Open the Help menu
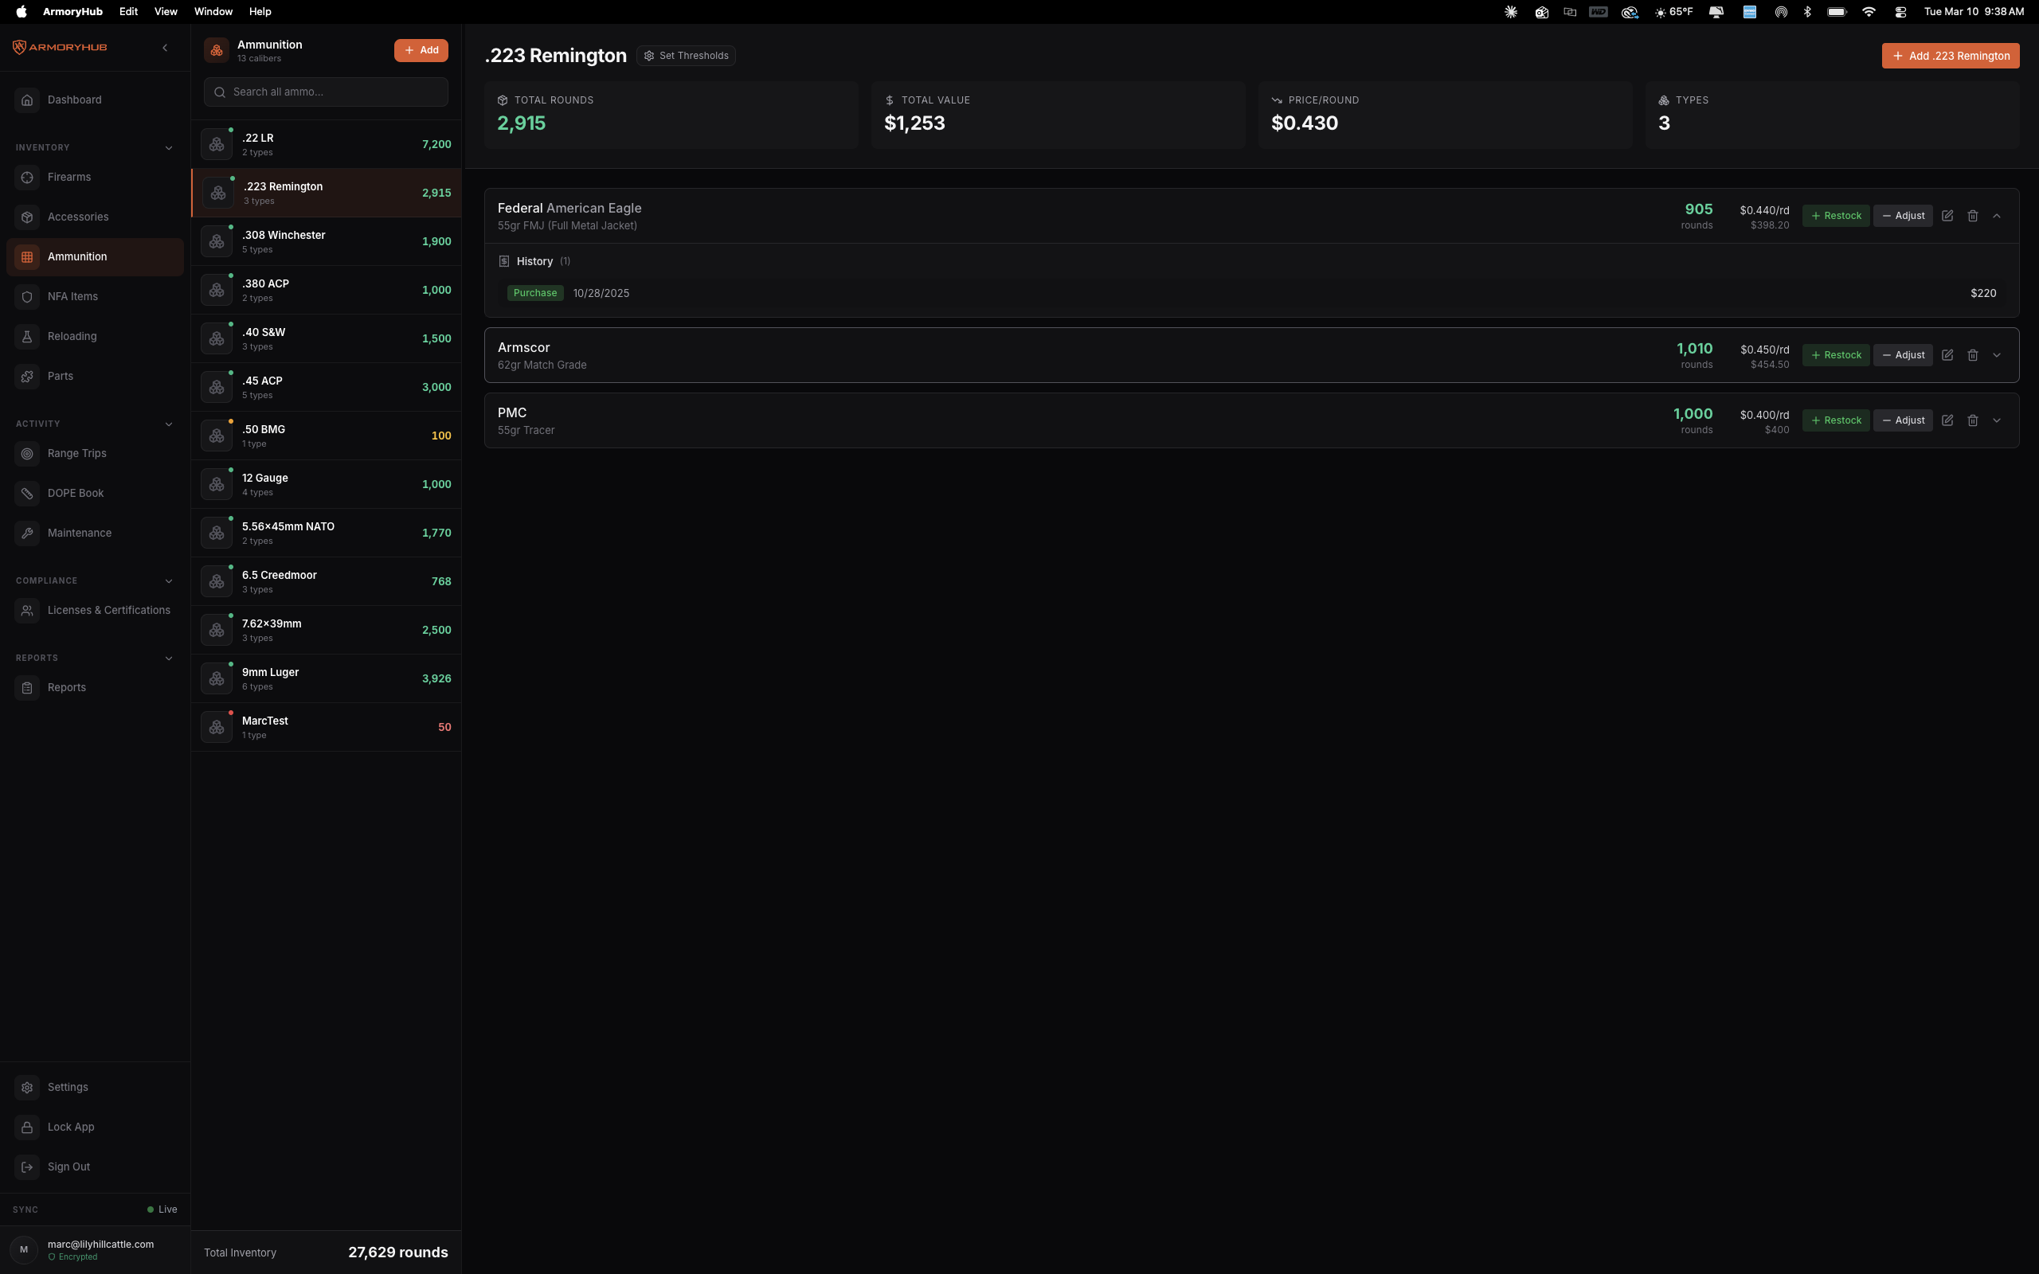 260,11
